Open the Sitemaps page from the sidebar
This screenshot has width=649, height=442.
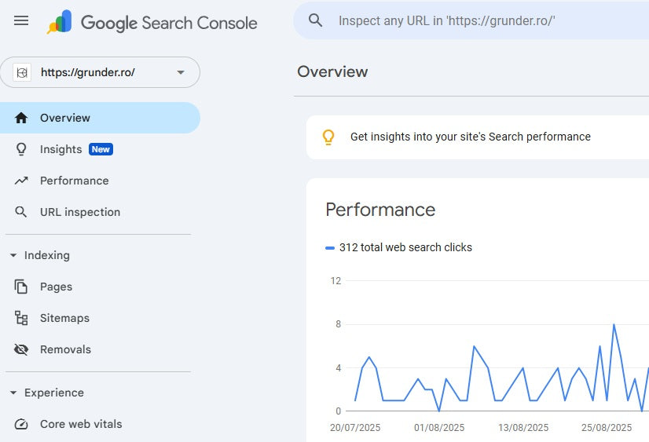point(64,318)
